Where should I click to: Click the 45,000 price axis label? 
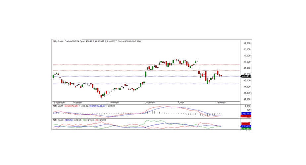pyautogui.click(x=247, y=80)
